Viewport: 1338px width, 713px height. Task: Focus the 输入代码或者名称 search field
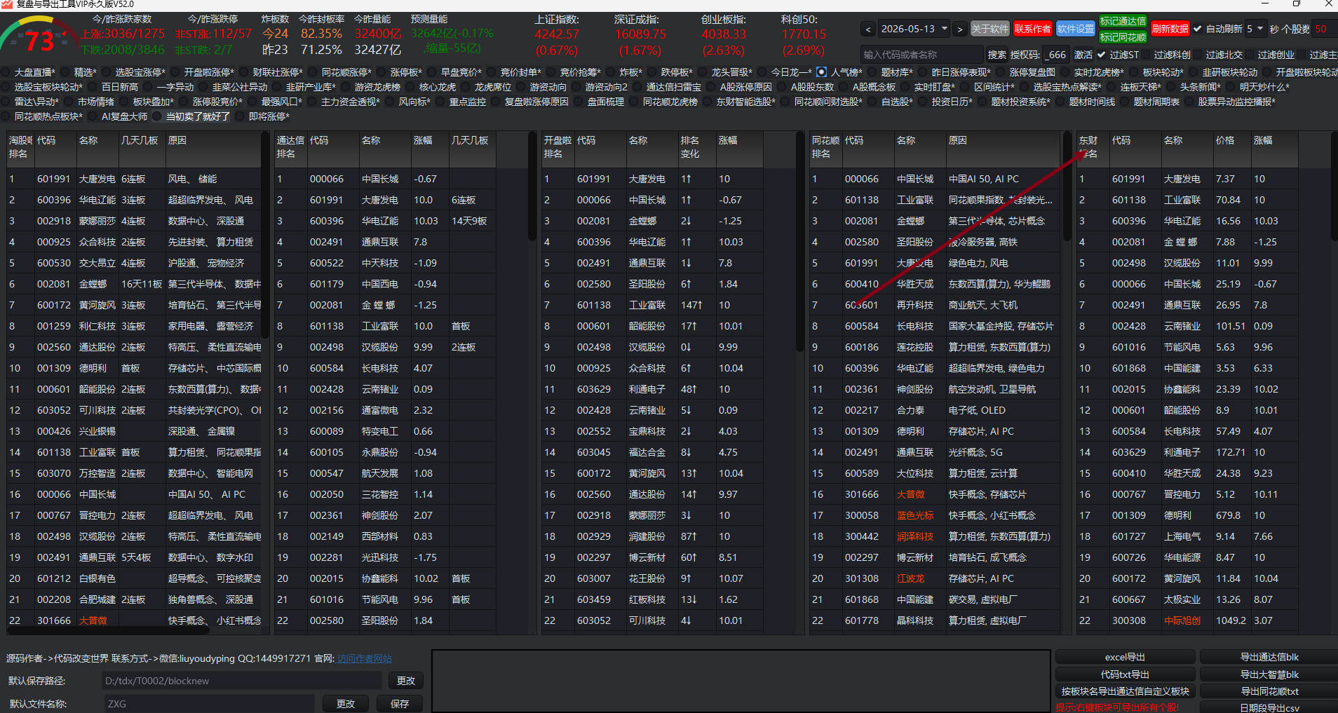pos(921,55)
